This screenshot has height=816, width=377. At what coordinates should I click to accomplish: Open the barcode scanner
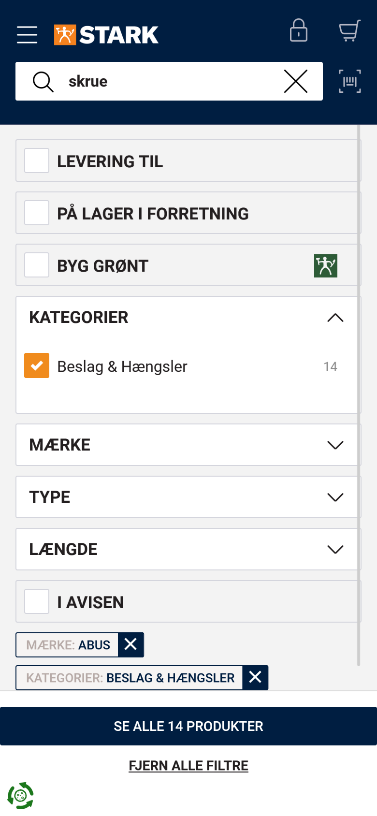pos(350,81)
